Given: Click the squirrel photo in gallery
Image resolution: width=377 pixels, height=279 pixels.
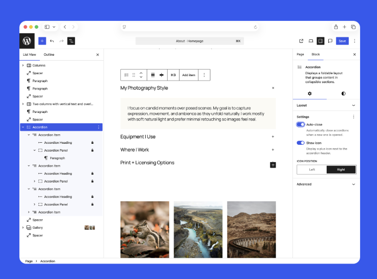Looking at the screenshot, I should click(145, 229).
